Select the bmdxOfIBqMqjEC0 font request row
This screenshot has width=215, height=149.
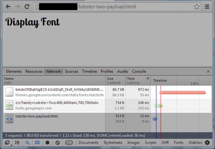click(107, 92)
